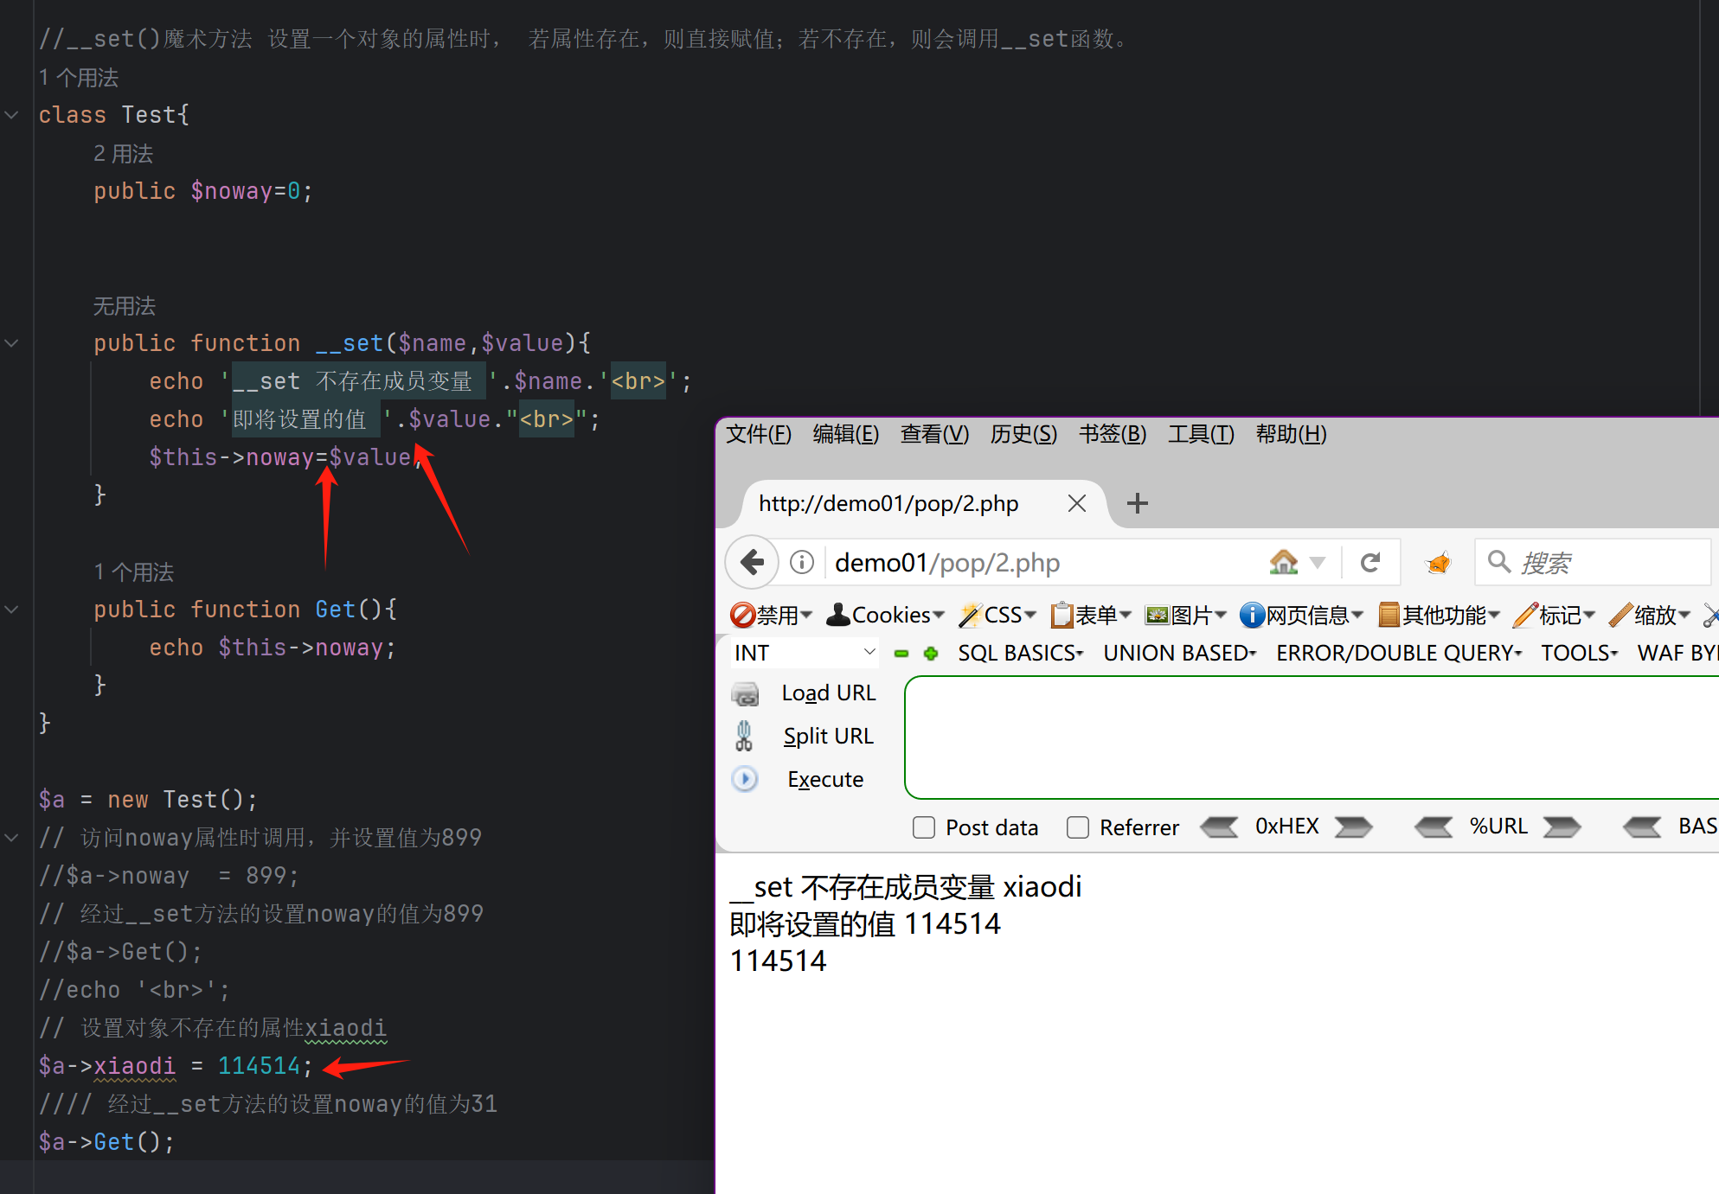Click the site info icon
The image size is (1719, 1194).
(x=802, y=563)
